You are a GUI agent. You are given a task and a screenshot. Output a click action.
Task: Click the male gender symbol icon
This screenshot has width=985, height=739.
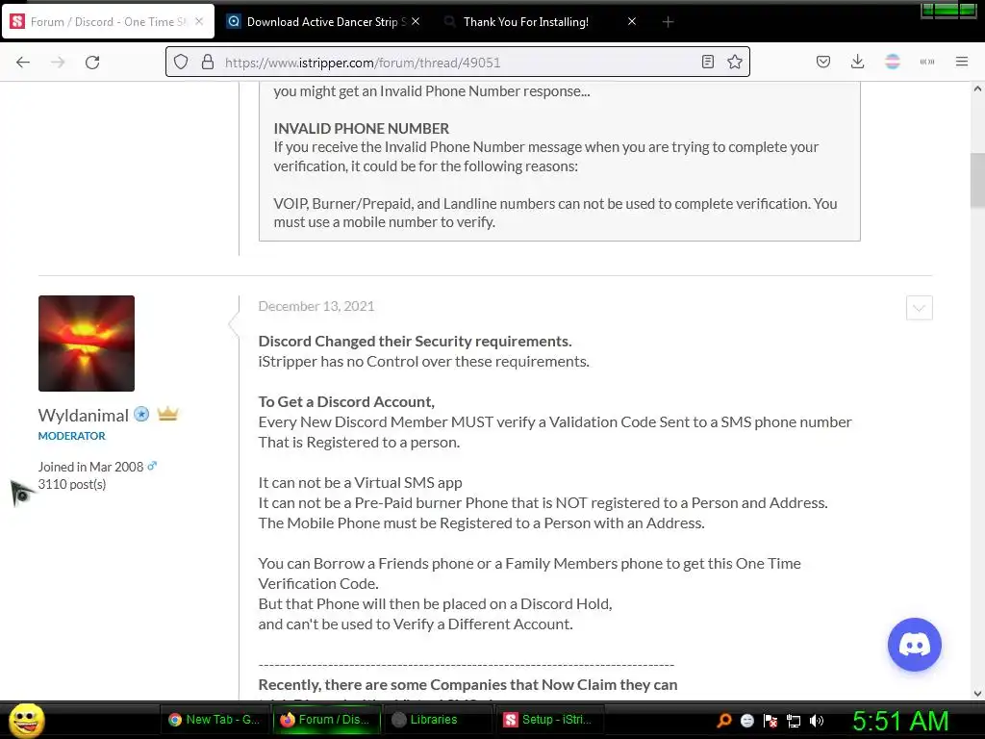pyautogui.click(x=152, y=466)
